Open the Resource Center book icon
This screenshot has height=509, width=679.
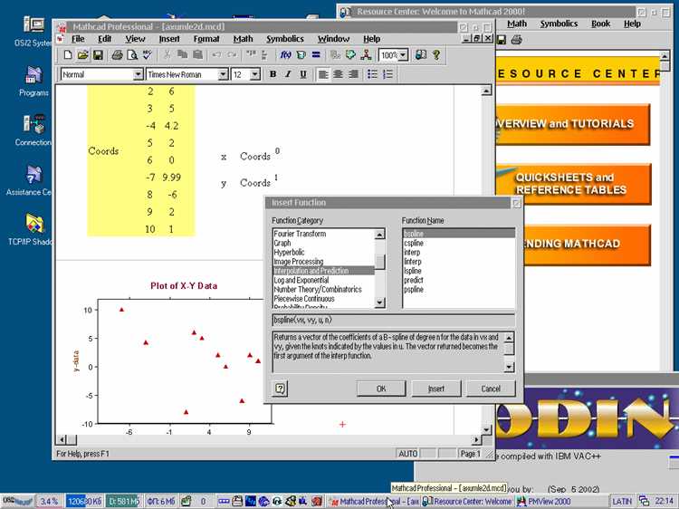coord(420,55)
